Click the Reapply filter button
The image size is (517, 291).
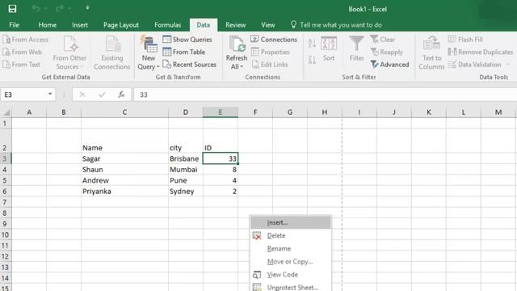tap(387, 52)
